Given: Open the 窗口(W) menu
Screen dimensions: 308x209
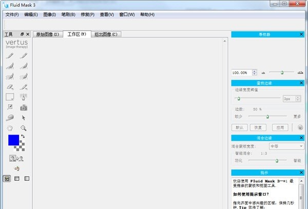Looking at the screenshot, I should point(127,14).
